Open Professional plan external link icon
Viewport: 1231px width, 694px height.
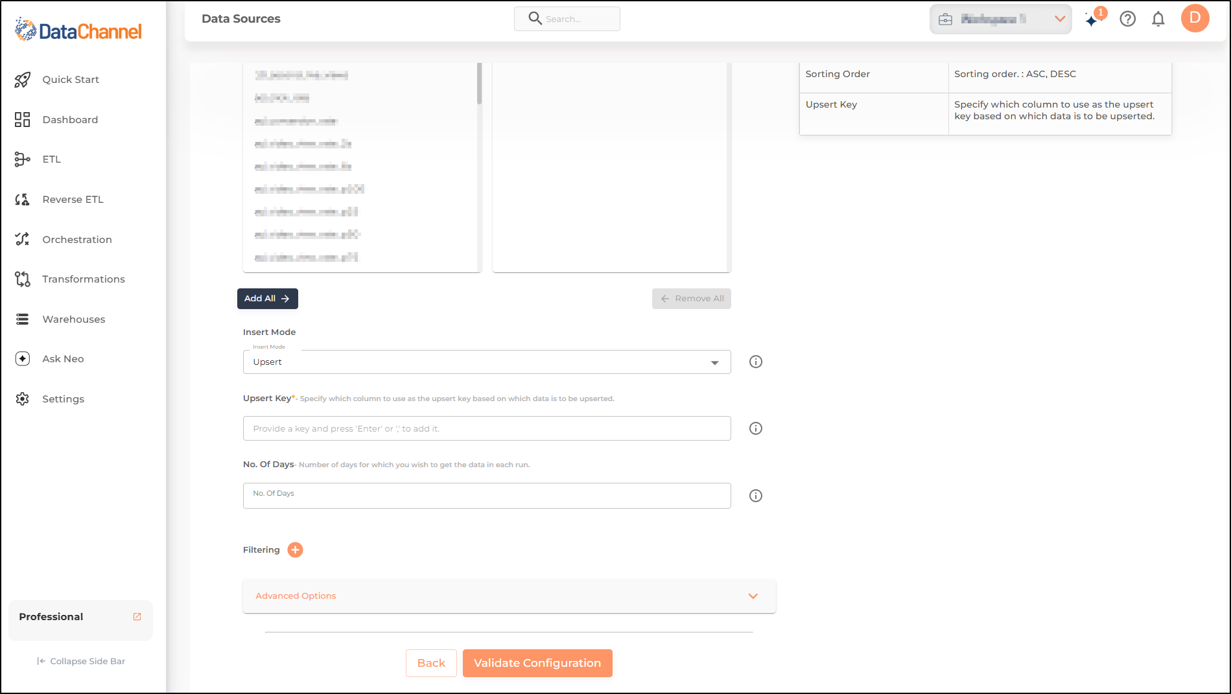[137, 616]
